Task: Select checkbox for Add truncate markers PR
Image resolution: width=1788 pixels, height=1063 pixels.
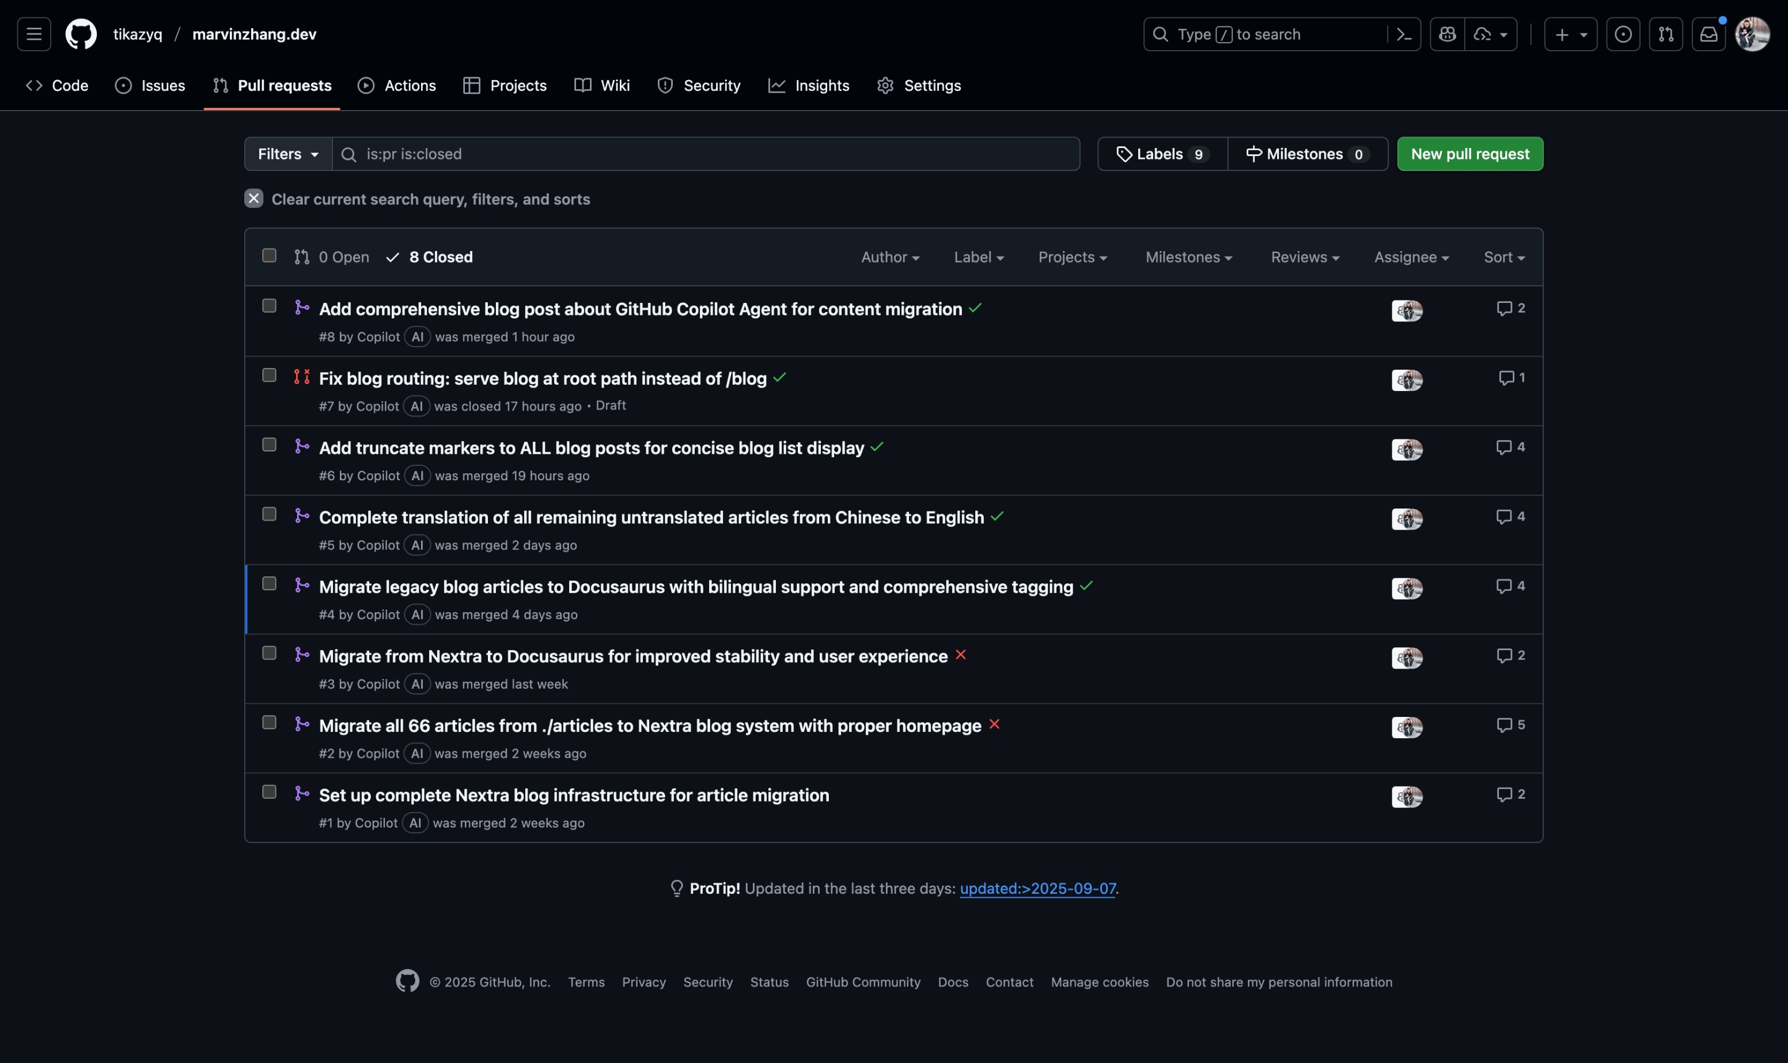Action: click(270, 445)
